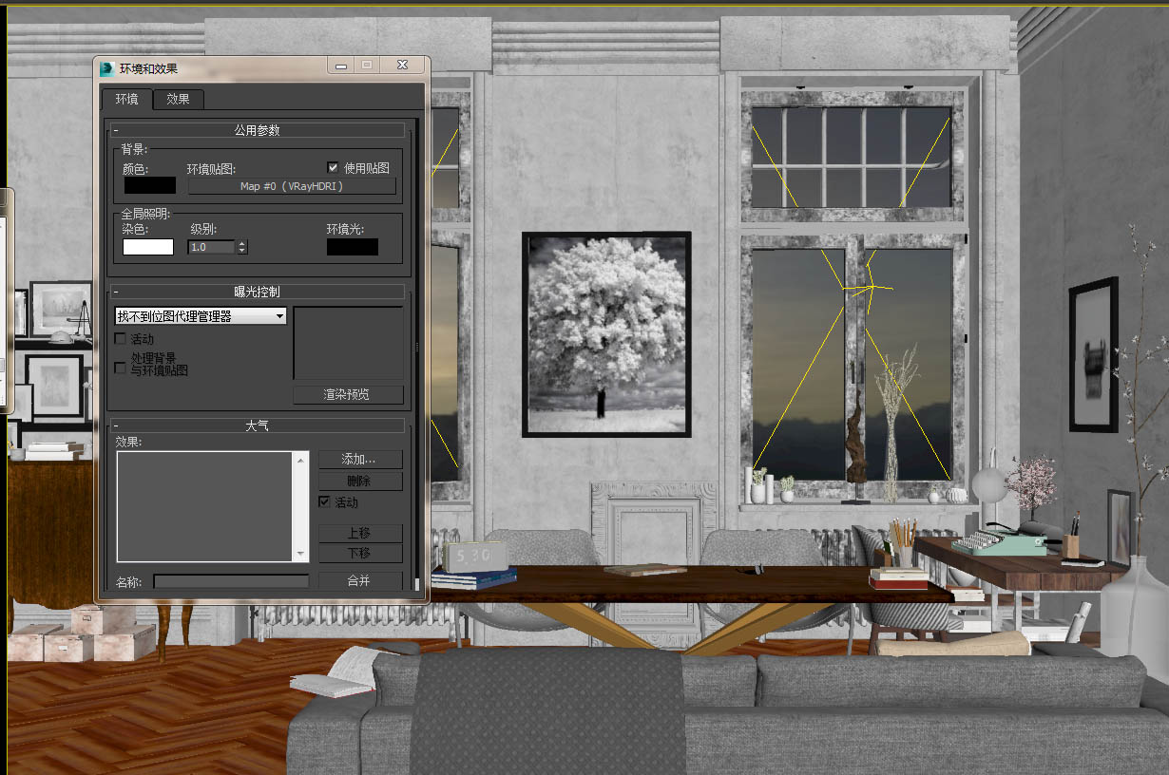1169x775 pixels.
Task: Open the background 颜色 color swatch
Action: 149,185
